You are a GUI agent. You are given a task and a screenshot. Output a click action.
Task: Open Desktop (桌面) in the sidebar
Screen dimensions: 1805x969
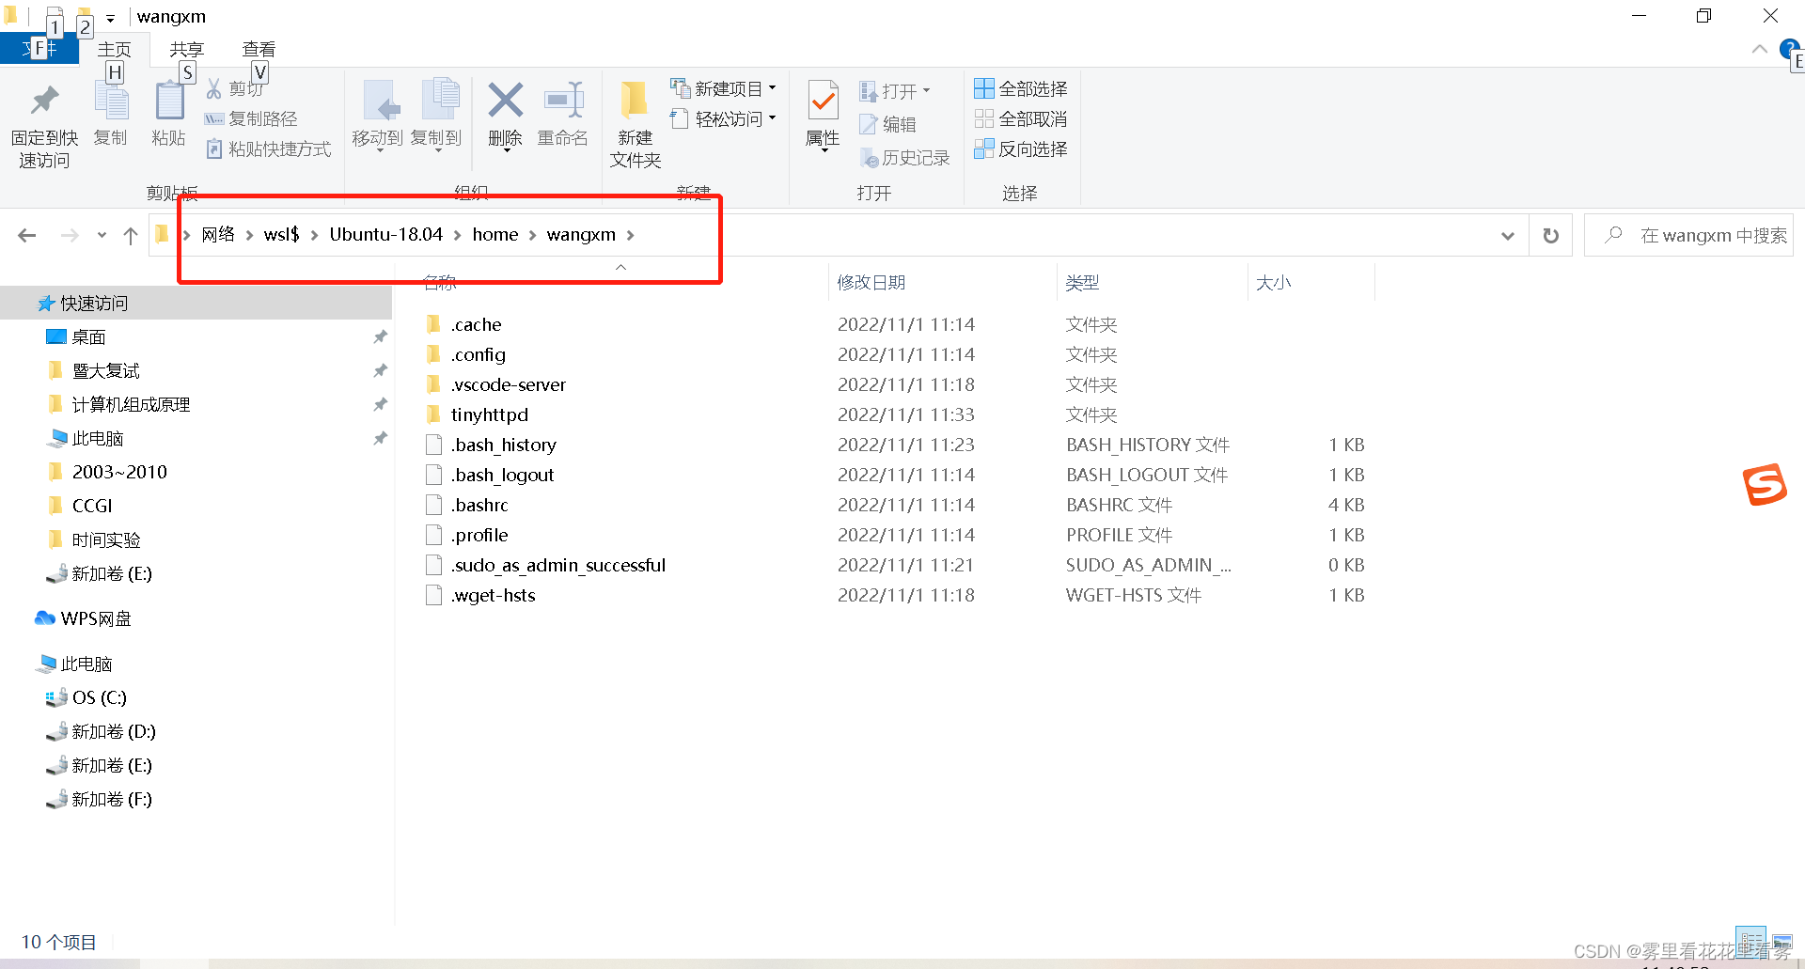[88, 336]
